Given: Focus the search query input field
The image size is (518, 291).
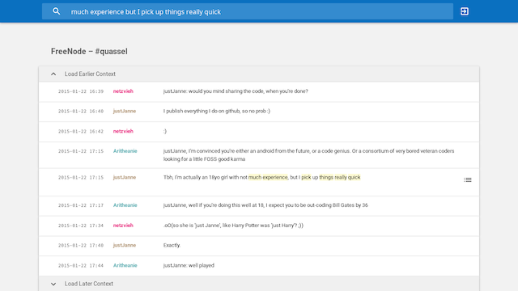Looking at the screenshot, I should (259, 12).
